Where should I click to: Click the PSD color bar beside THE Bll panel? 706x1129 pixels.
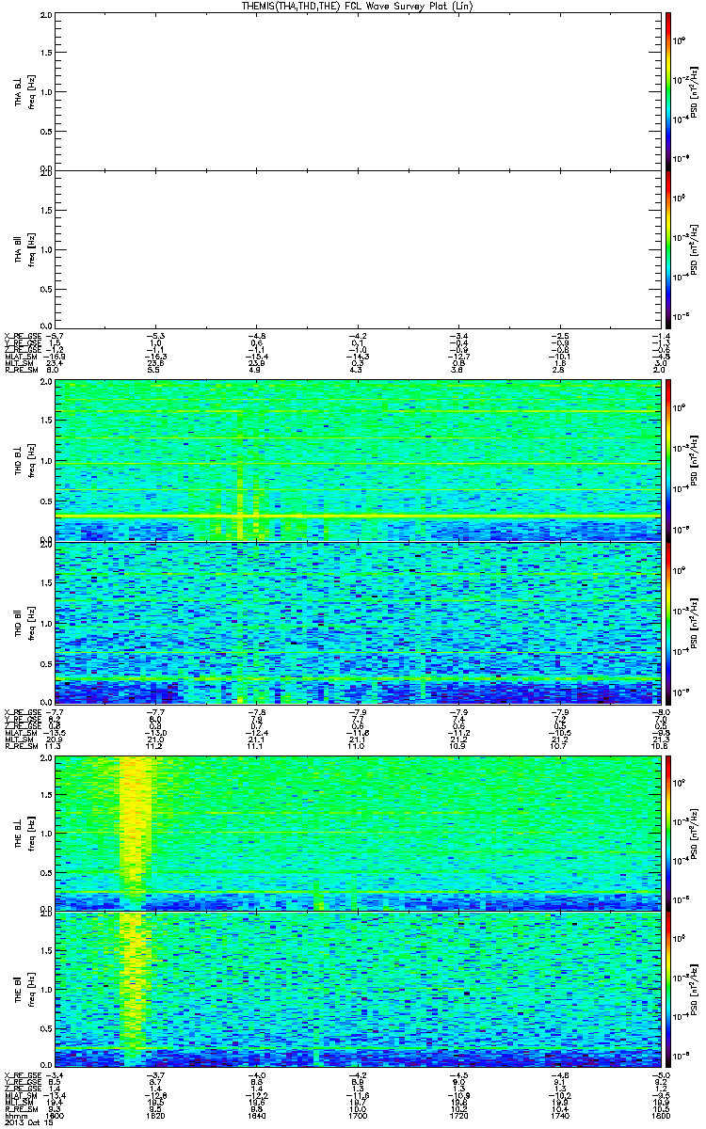[667, 989]
